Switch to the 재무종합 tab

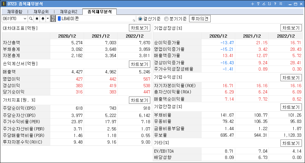coord(15,12)
